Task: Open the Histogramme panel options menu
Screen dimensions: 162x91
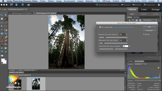Action: point(160,61)
